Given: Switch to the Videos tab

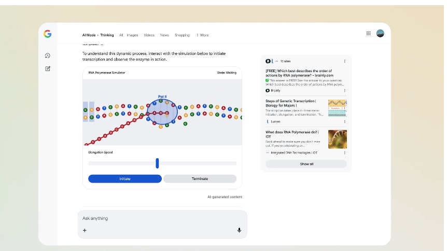Looking at the screenshot, I should pos(149,35).
